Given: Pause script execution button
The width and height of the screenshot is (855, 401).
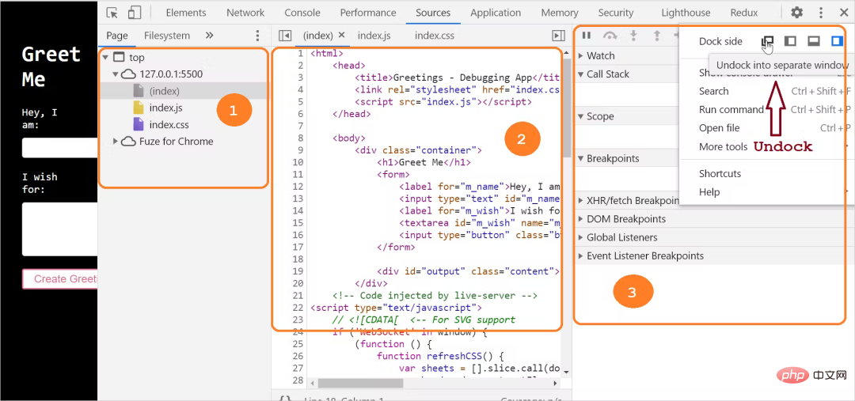Looking at the screenshot, I should click(586, 36).
